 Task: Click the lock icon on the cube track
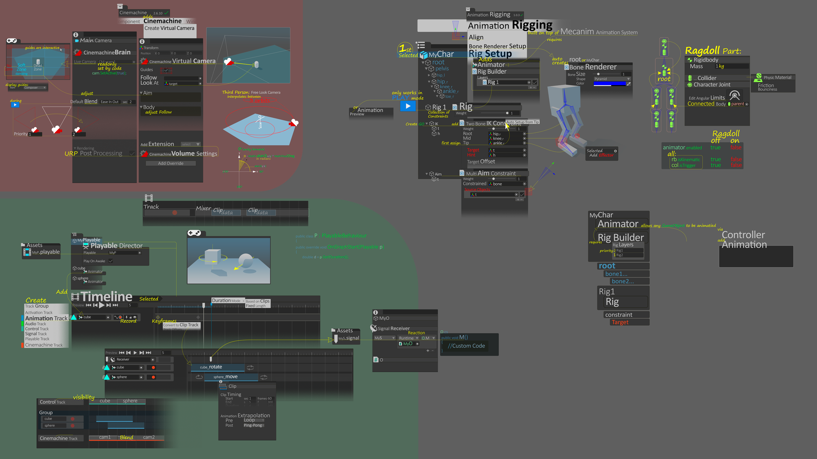click(x=130, y=317)
